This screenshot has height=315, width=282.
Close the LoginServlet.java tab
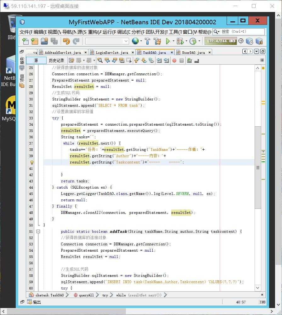[x=133, y=52]
